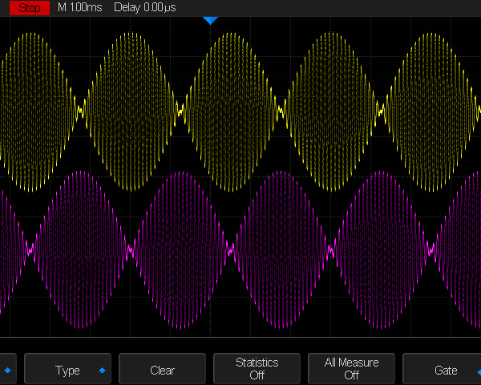Click the blue arrow on the Type button
481x385 pixels.
pyautogui.click(x=102, y=371)
